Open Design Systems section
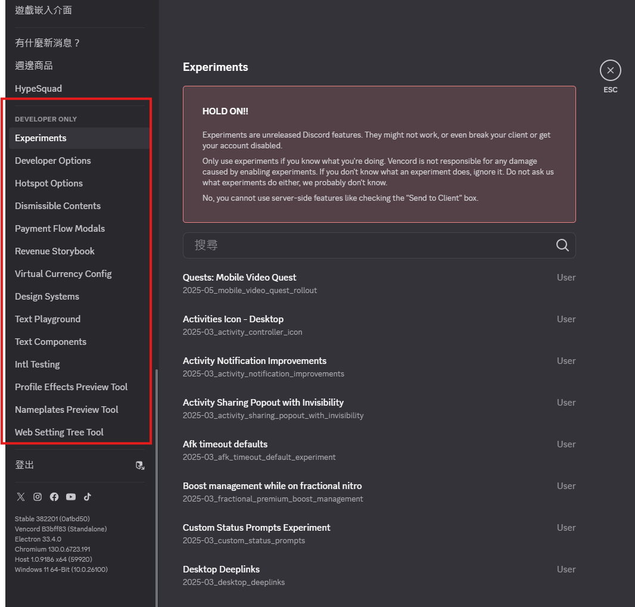 (79, 297)
